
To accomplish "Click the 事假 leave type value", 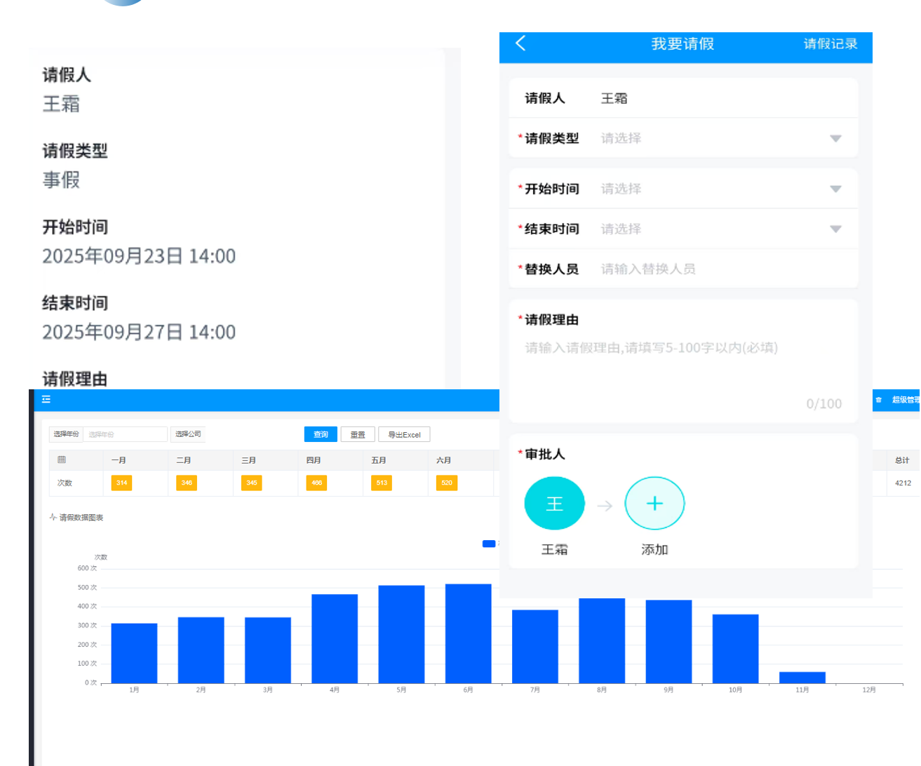I will (x=61, y=180).
